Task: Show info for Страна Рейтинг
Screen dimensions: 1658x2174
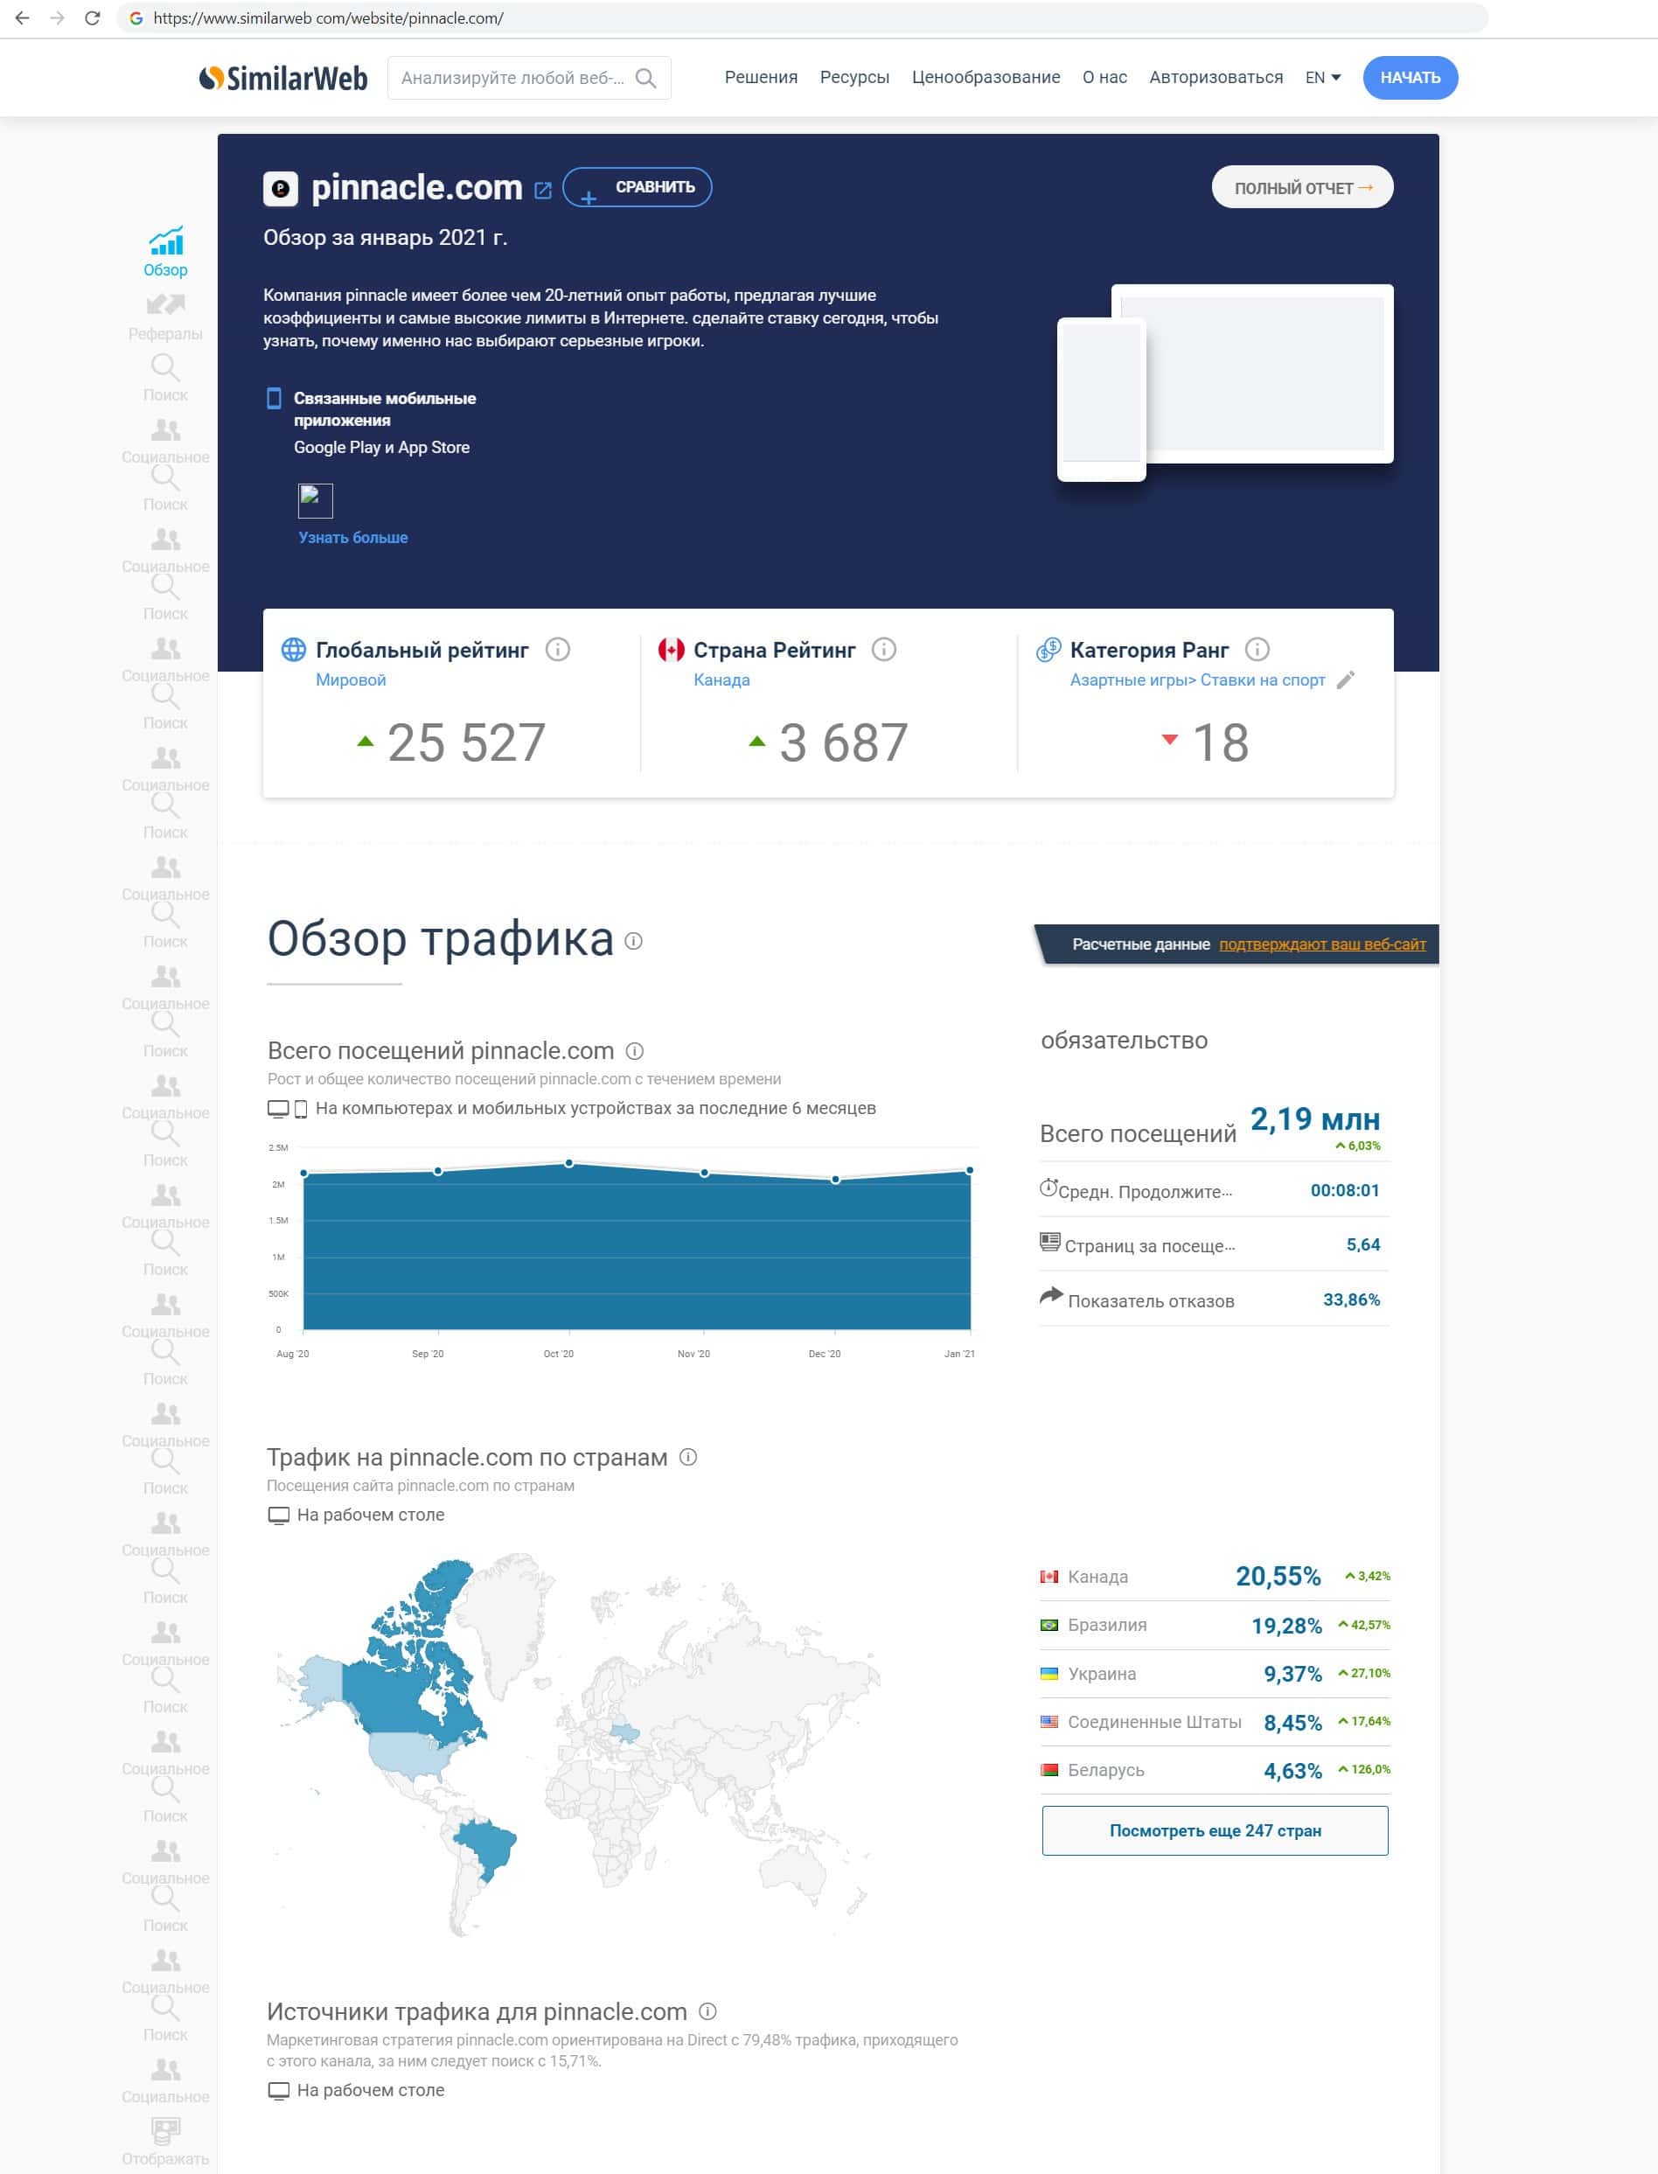Action: tap(884, 650)
